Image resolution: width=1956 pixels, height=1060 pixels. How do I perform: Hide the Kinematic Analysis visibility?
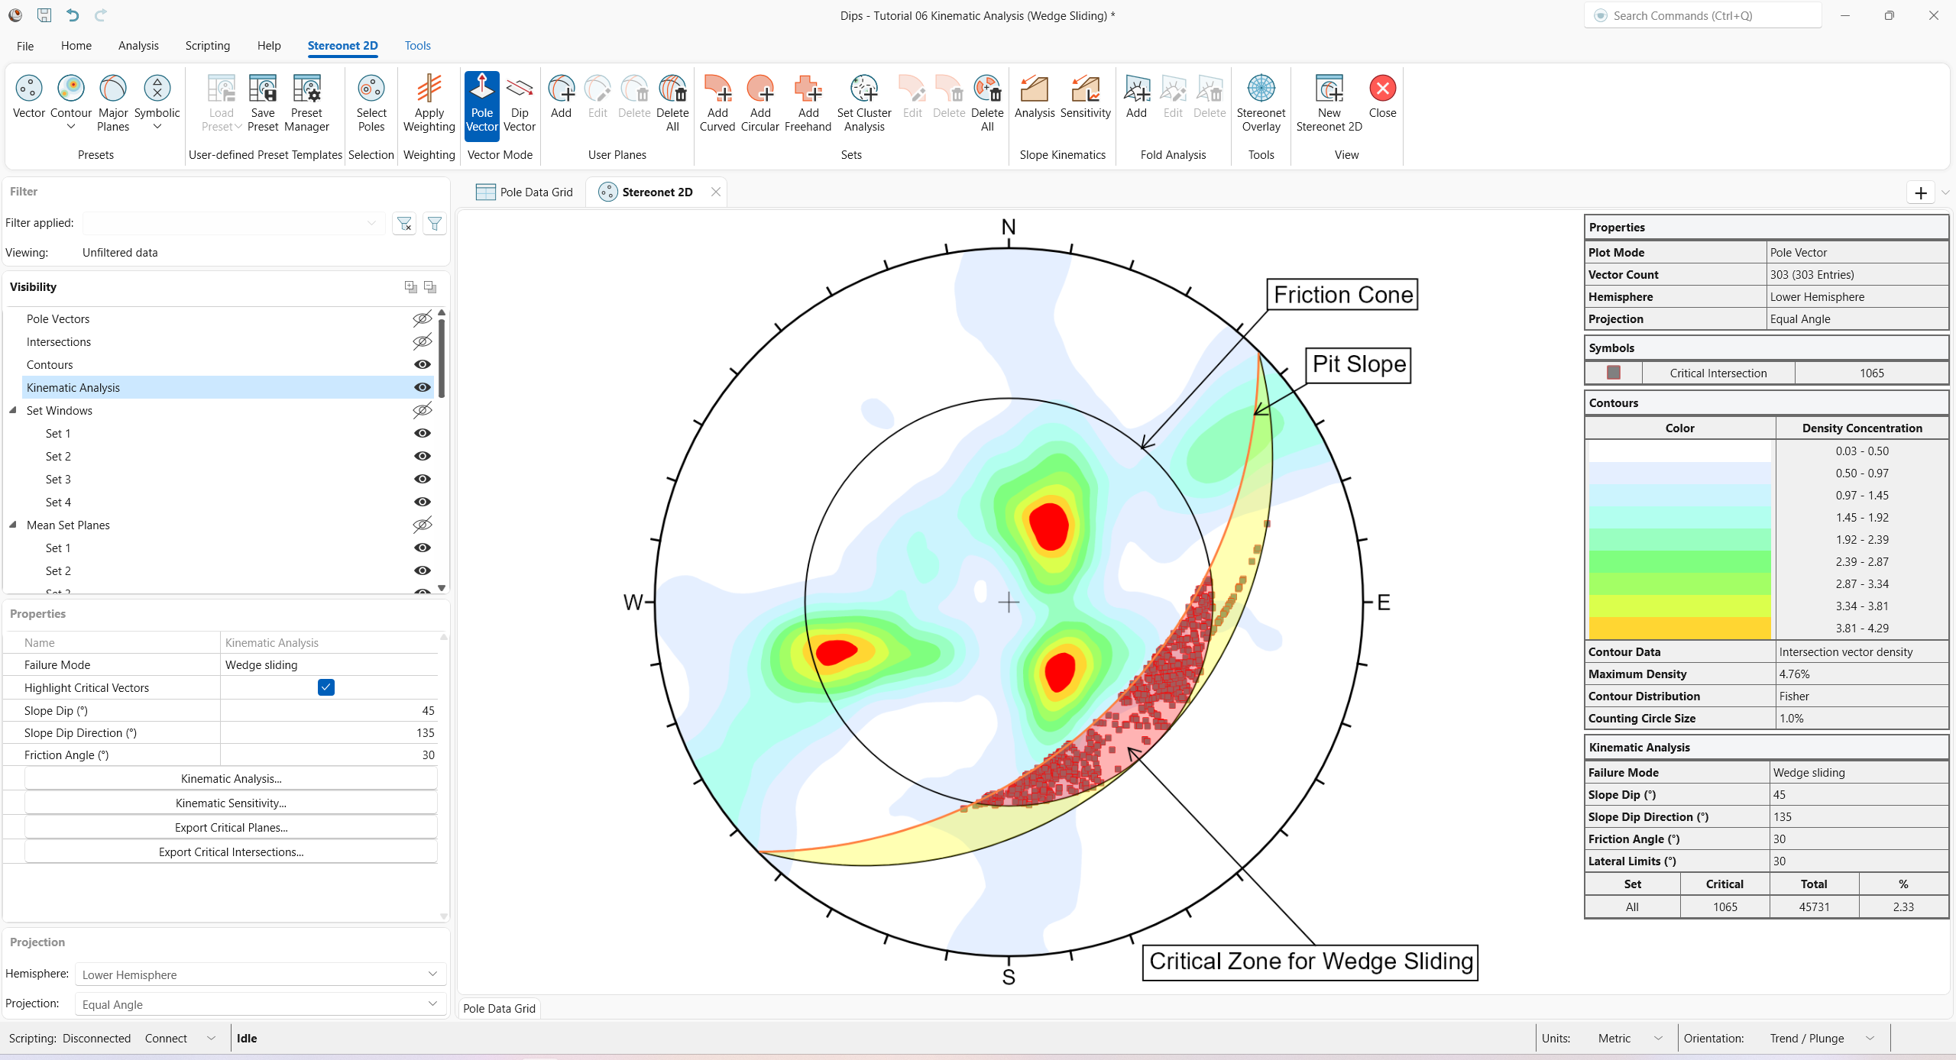(423, 387)
